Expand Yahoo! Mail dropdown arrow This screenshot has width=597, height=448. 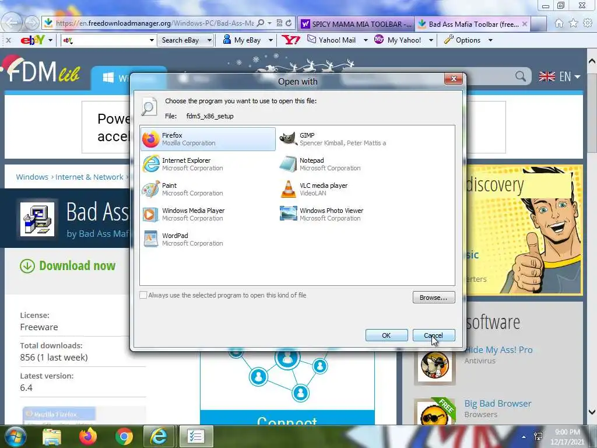tap(366, 40)
